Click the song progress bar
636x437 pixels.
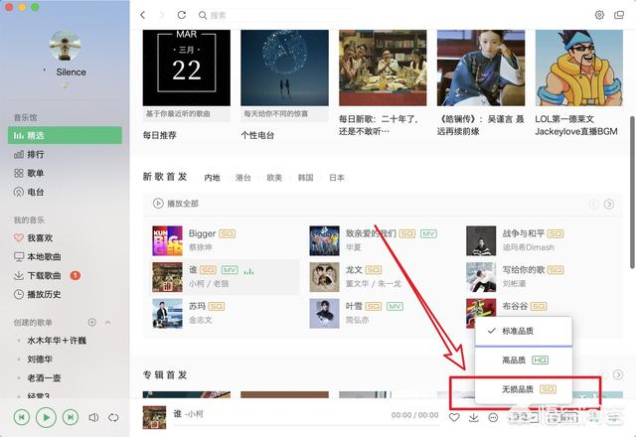(x=306, y=425)
